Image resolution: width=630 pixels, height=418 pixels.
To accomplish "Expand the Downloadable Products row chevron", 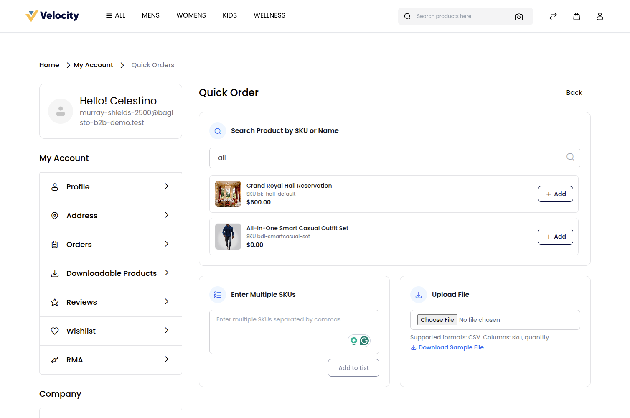I will [x=167, y=273].
